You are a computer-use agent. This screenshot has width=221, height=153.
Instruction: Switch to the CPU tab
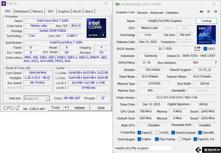coord(8,11)
